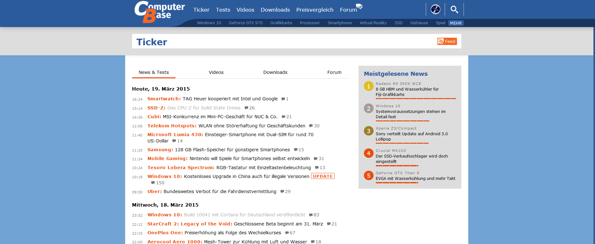Open the Prozessor topic link
This screenshot has width=595, height=244.
pos(310,23)
